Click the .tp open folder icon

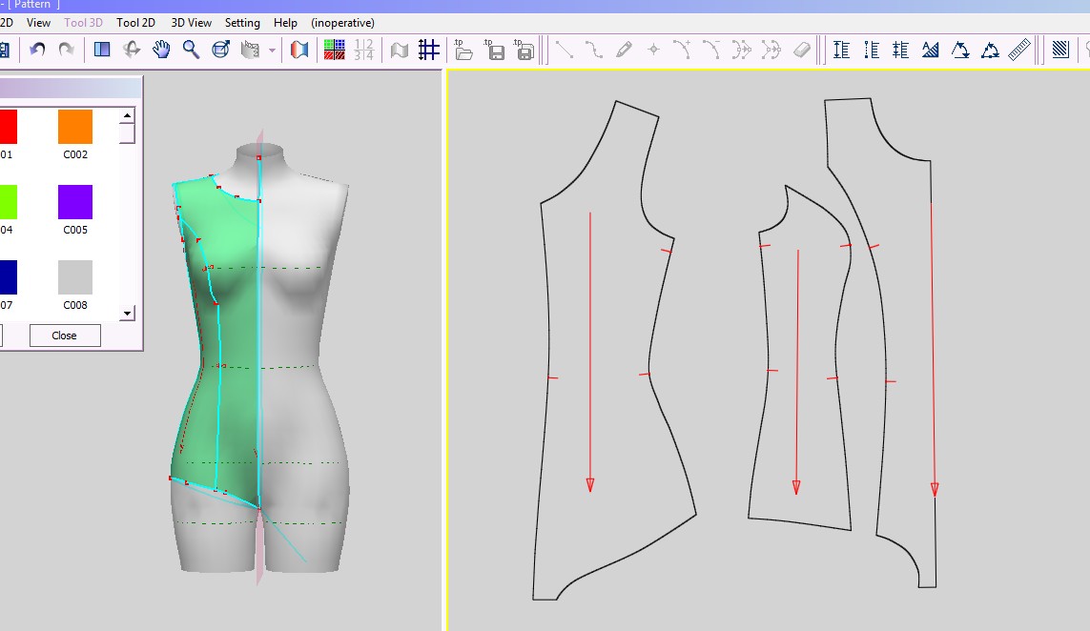point(463,50)
